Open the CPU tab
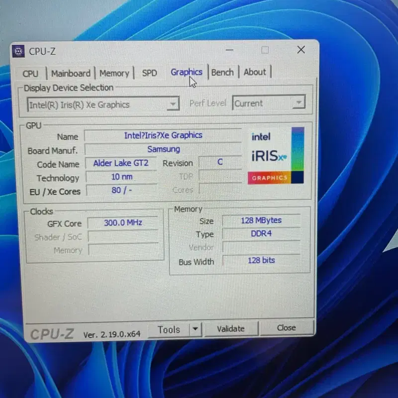Screen dimensions: 398x398 click(30, 74)
